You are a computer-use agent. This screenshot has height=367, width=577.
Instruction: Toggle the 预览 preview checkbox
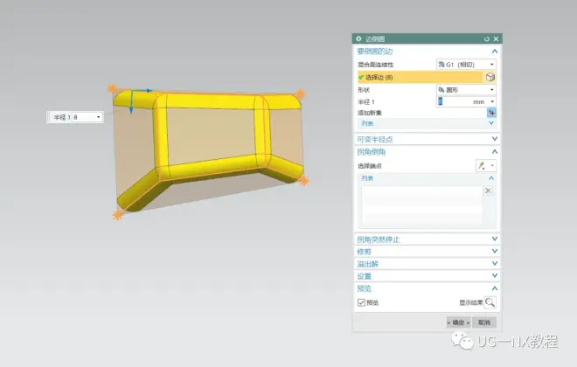pyautogui.click(x=361, y=302)
